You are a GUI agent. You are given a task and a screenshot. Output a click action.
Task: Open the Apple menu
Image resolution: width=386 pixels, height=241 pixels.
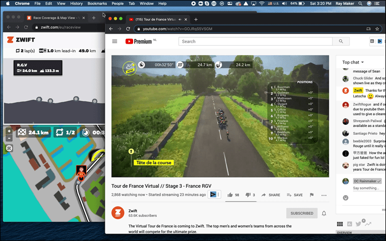7,3
